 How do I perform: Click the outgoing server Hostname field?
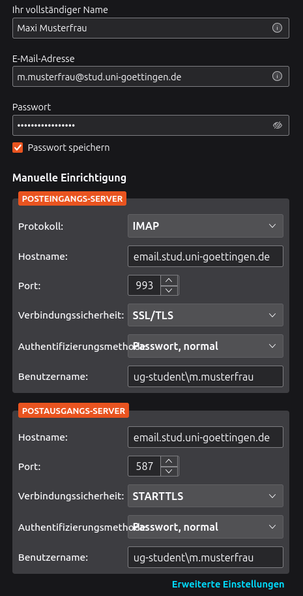point(205,437)
